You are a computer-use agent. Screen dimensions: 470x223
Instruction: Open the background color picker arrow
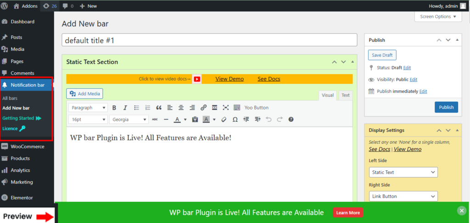pyautogui.click(x=214, y=119)
